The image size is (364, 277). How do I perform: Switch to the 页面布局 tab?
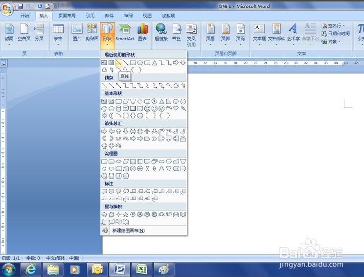pos(67,16)
